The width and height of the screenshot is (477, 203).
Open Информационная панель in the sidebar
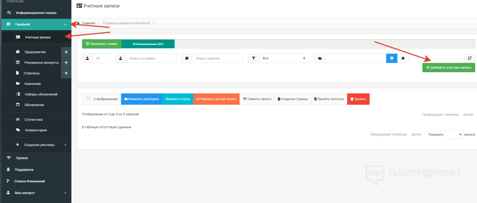tap(36, 13)
